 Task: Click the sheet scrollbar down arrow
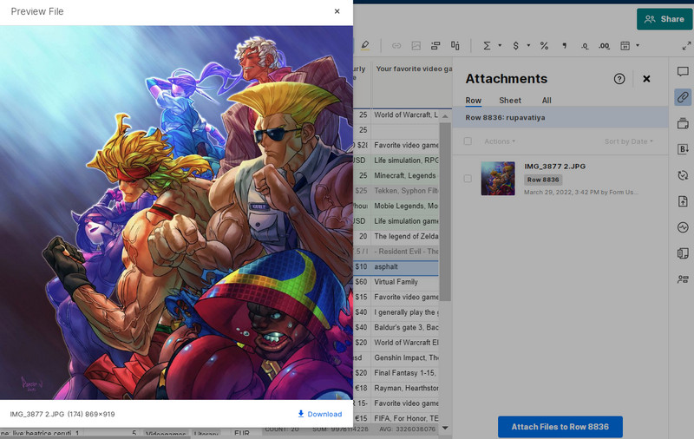(x=445, y=428)
